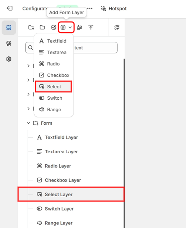Open the layers panel sidebar icon
This screenshot has height=228, width=186.
(9, 28)
